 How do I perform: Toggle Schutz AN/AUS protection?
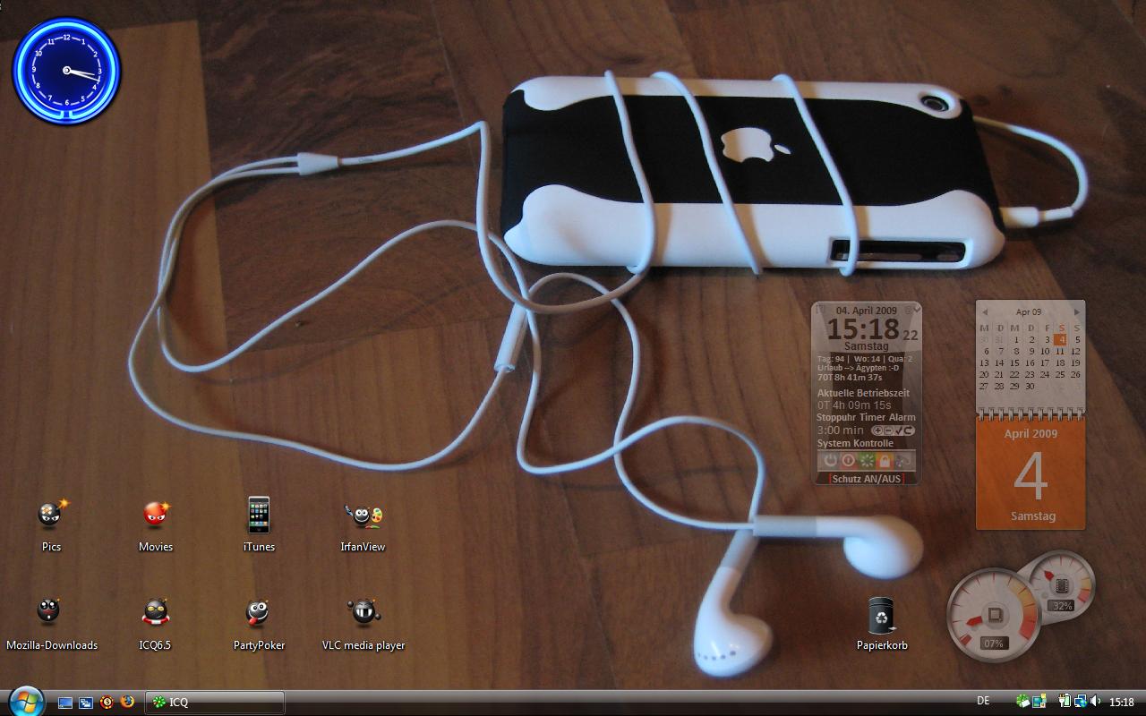pos(867,479)
